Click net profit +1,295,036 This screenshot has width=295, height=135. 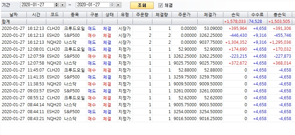coord(280,42)
